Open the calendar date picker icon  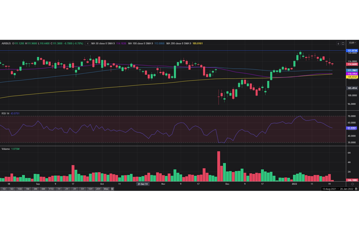point(356,189)
